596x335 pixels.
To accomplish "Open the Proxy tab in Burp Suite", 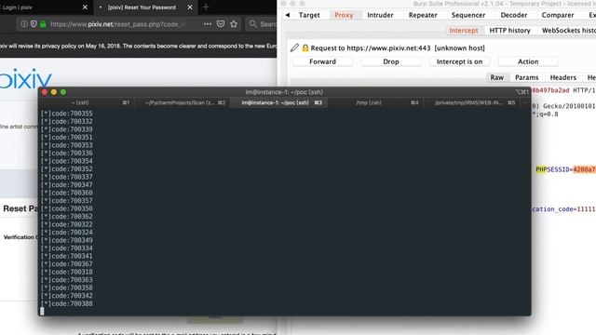I will [x=344, y=15].
